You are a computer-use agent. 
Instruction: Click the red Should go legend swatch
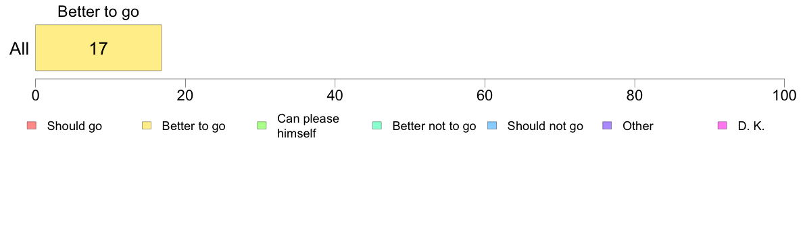[x=31, y=125]
